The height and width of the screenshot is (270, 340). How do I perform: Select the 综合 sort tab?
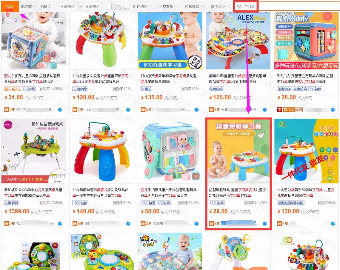pos(10,7)
